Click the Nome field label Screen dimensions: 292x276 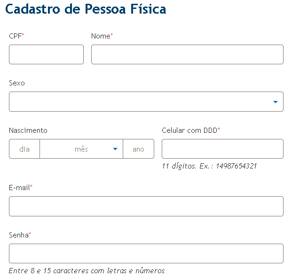click(101, 36)
